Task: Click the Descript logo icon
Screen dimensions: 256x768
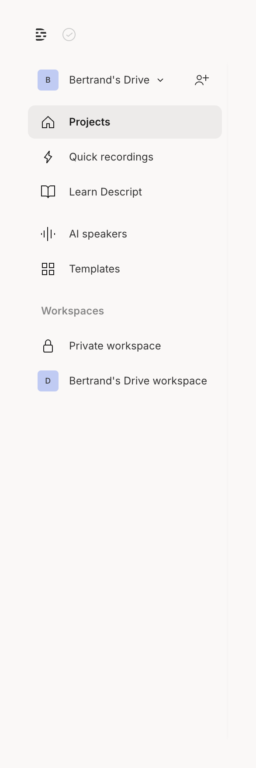Action: click(41, 35)
